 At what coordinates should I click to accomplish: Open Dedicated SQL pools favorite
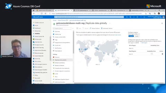click(x=40, y=73)
